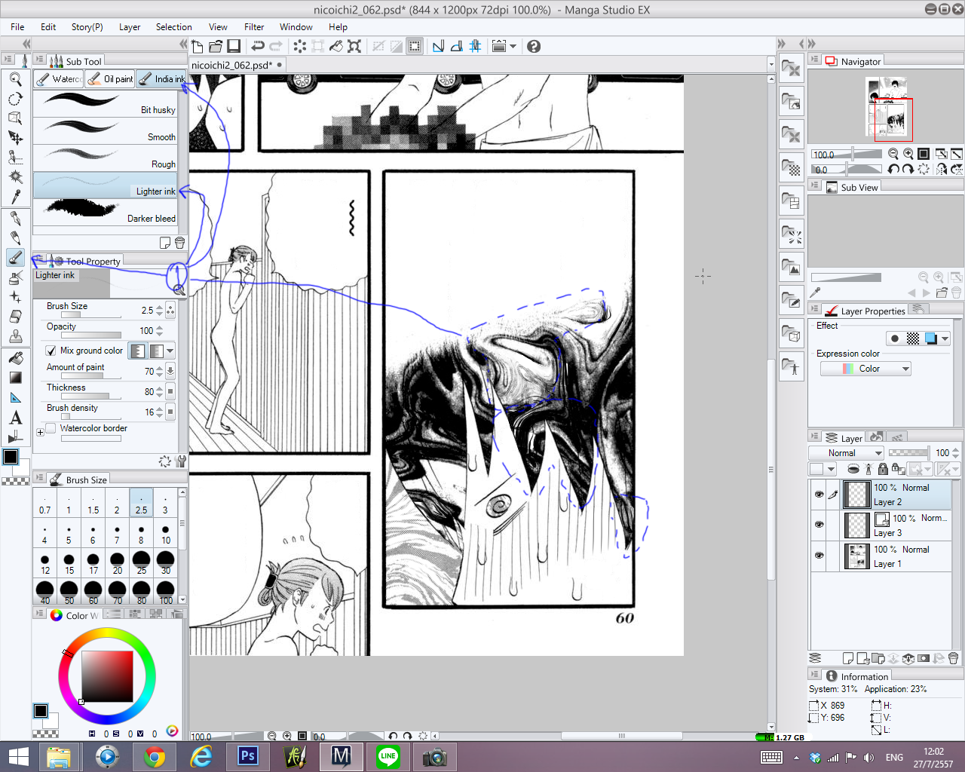
Task: Click the Opacity slider in Tool Property
Action: tap(91, 335)
